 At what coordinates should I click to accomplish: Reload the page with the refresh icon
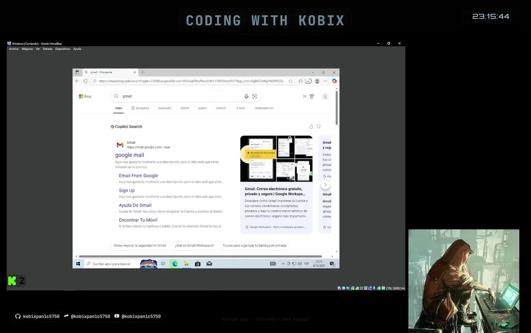tap(85, 81)
